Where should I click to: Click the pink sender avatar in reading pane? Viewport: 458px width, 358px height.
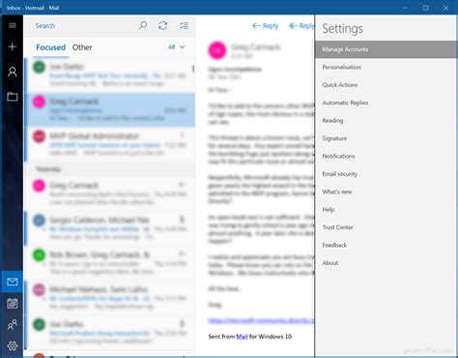pos(217,50)
